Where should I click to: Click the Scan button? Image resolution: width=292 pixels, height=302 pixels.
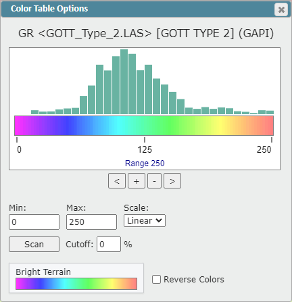coord(34,244)
